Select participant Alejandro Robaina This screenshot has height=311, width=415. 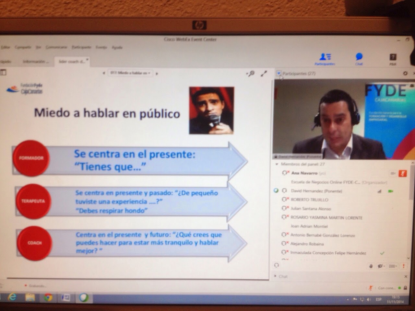point(307,244)
